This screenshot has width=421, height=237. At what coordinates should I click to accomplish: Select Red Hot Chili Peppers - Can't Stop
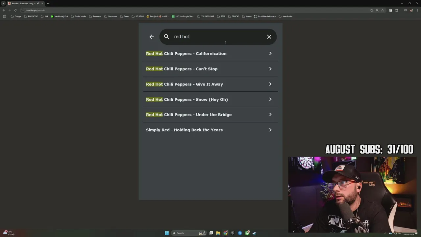pyautogui.click(x=210, y=69)
